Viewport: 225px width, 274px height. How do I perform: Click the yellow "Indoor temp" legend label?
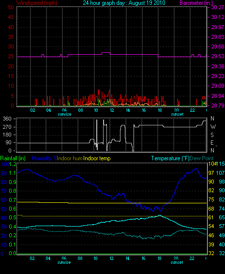click(x=97, y=158)
